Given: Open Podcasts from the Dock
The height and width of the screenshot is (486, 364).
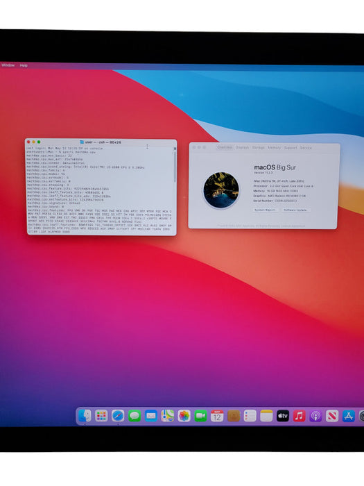Looking at the screenshot, I should (315, 416).
